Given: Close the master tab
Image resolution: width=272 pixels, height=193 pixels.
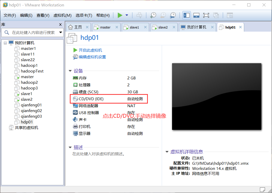Looking at the screenshot, I should 117,27.
